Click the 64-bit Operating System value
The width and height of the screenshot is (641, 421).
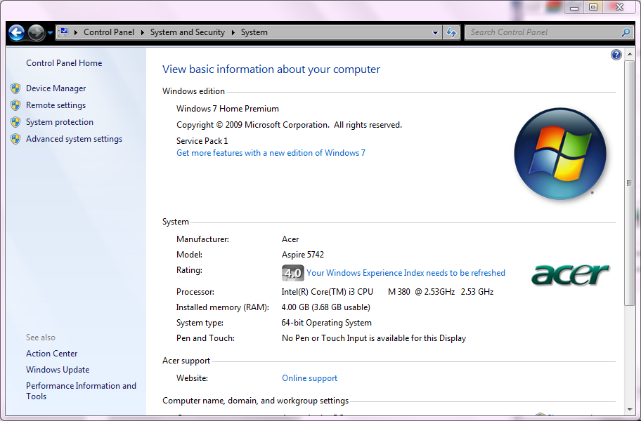coord(326,323)
